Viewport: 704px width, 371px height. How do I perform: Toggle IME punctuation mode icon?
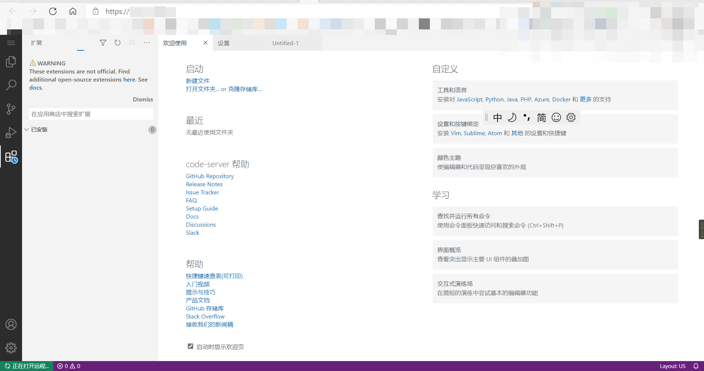pyautogui.click(x=527, y=118)
